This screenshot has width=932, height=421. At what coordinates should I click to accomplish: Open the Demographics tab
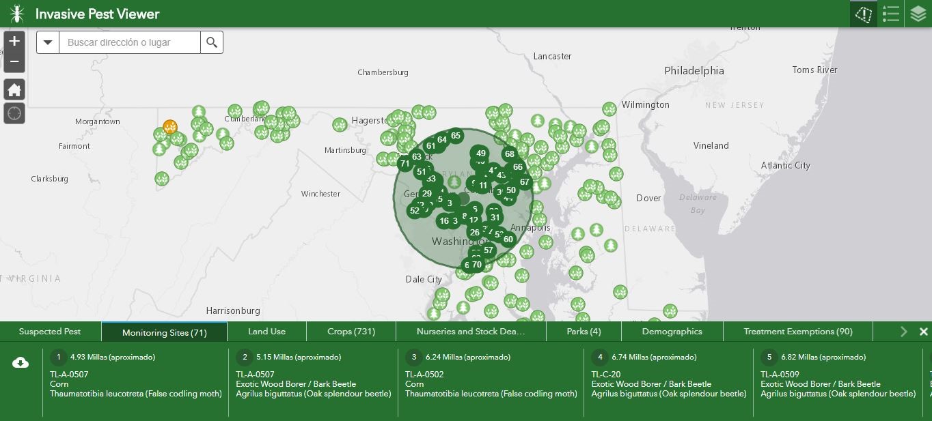coord(672,332)
